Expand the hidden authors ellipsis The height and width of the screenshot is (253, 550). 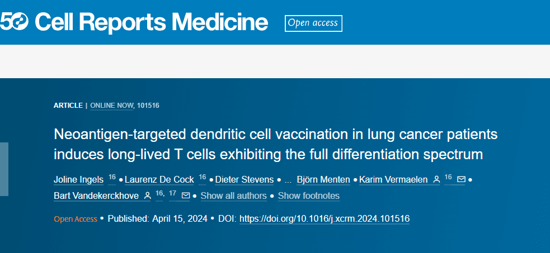click(x=288, y=180)
